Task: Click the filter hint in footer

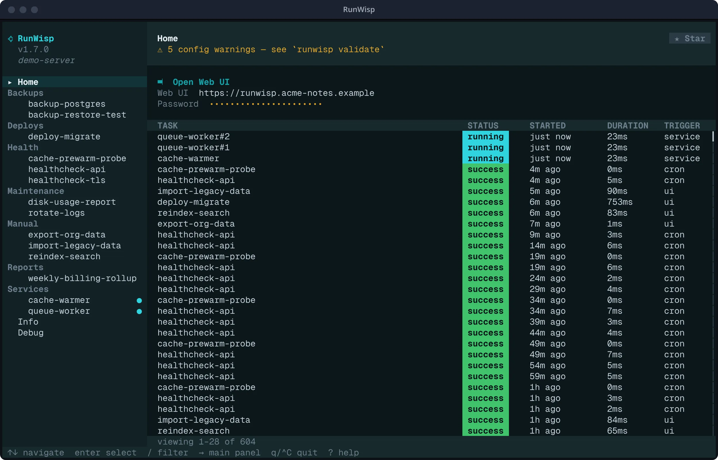Action: click(x=168, y=453)
